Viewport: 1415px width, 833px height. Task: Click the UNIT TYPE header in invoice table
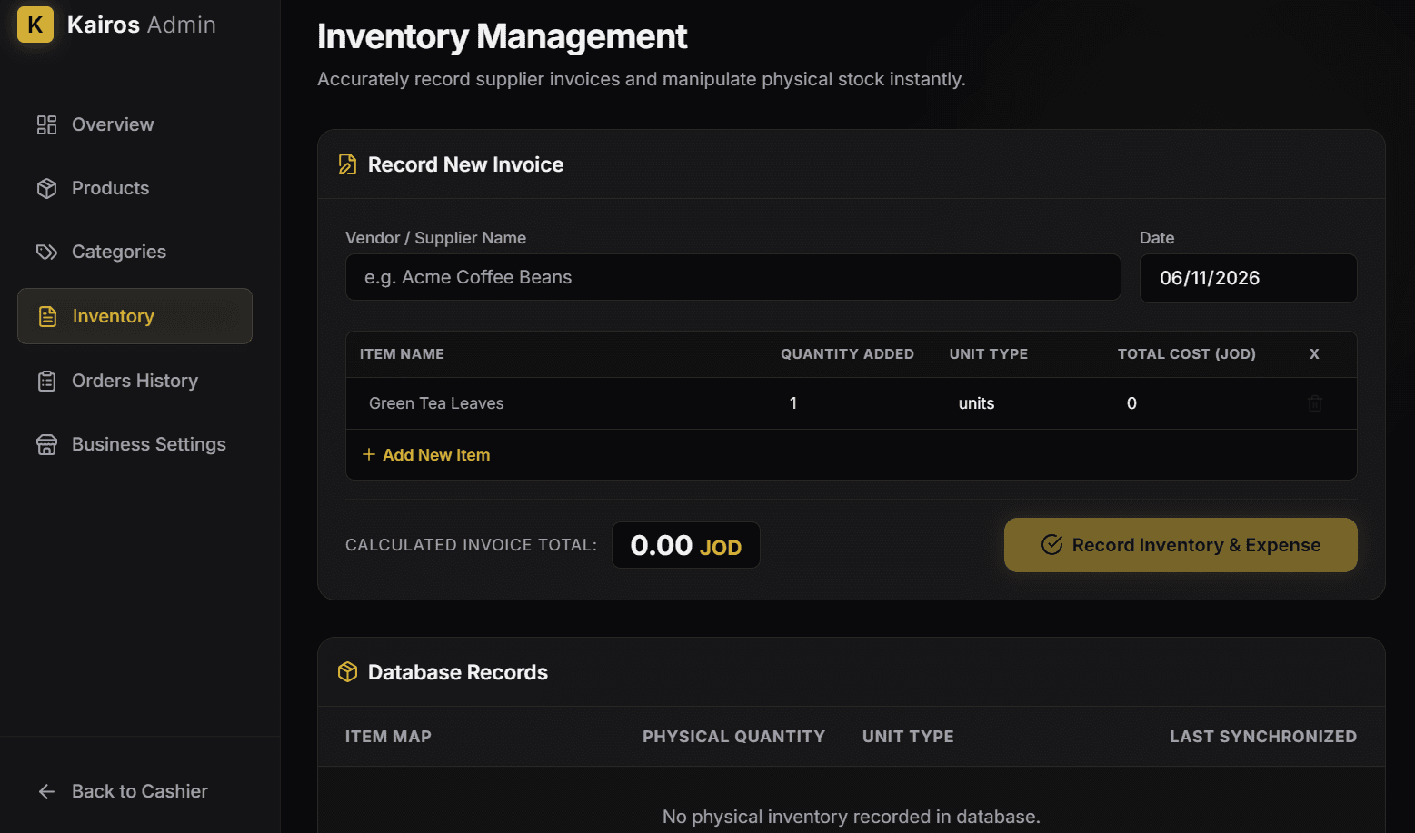pos(989,354)
